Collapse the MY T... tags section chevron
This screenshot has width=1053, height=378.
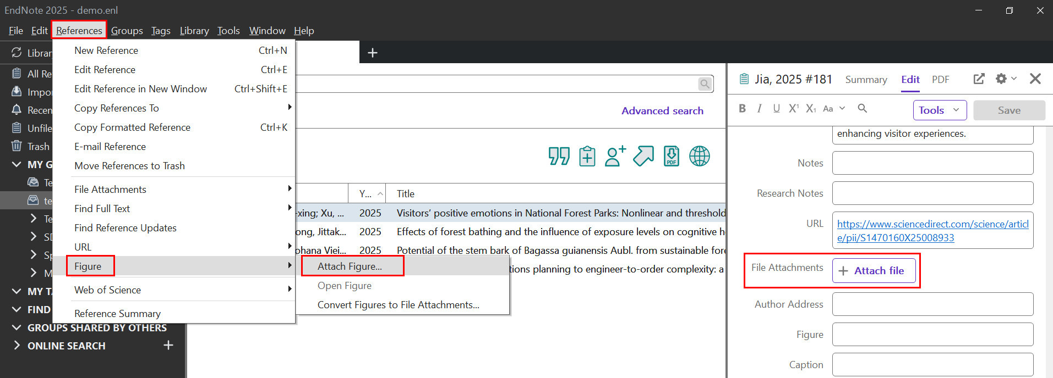[x=17, y=291]
